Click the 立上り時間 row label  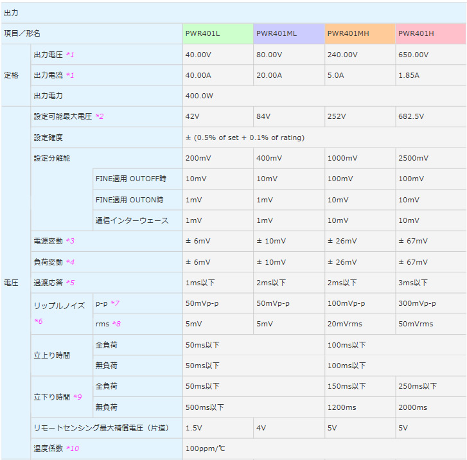click(62, 355)
